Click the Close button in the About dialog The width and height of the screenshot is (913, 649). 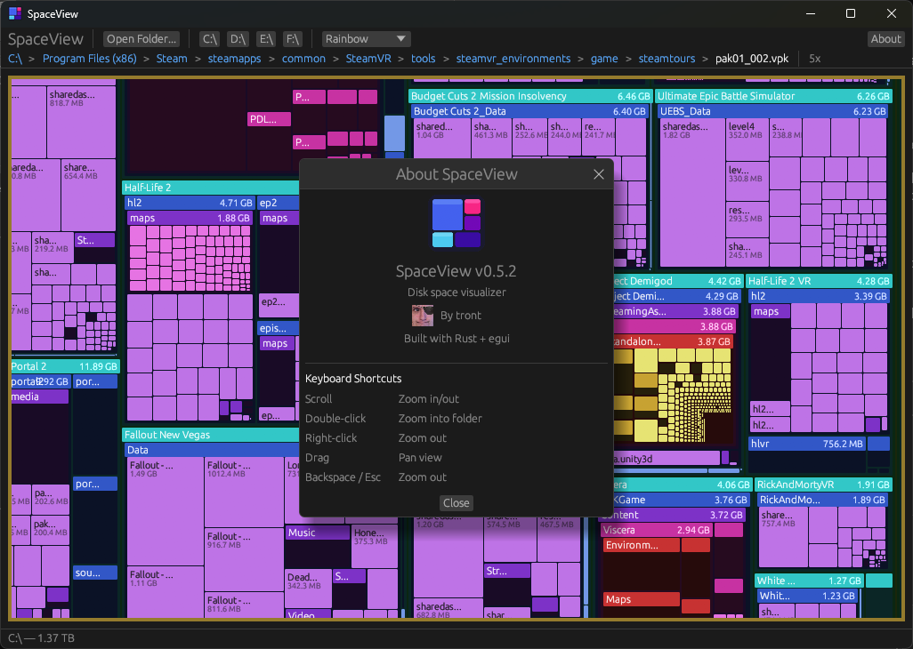point(456,502)
